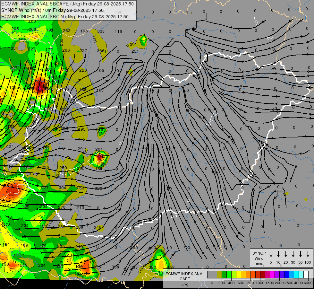Click the SBCAPE title line in header
This screenshot has height=289, width=314.
pos(67,4)
